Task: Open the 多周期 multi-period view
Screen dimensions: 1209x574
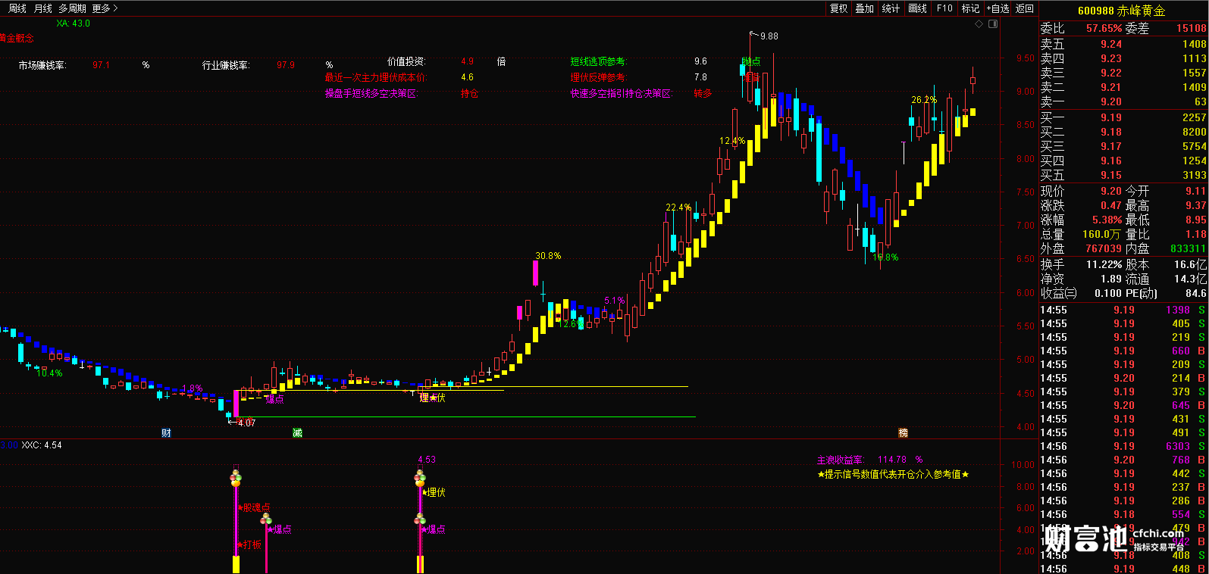Action: click(x=72, y=8)
